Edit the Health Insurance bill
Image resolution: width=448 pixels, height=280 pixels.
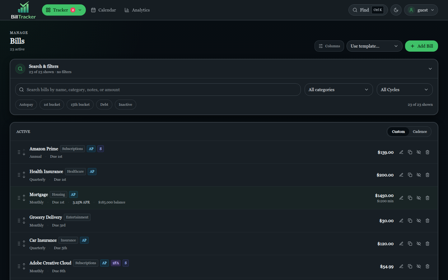coord(401,175)
